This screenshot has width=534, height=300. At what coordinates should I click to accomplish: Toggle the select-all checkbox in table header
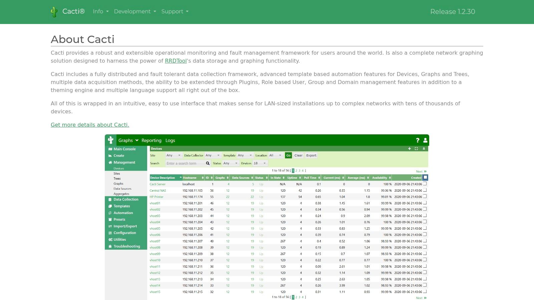tap(425, 177)
